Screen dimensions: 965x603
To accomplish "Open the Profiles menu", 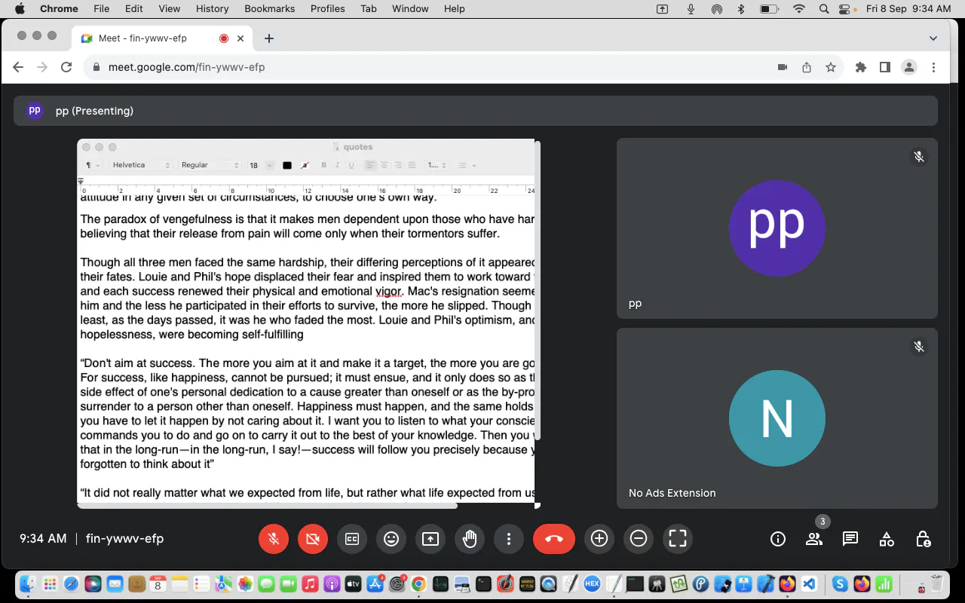I will [327, 8].
